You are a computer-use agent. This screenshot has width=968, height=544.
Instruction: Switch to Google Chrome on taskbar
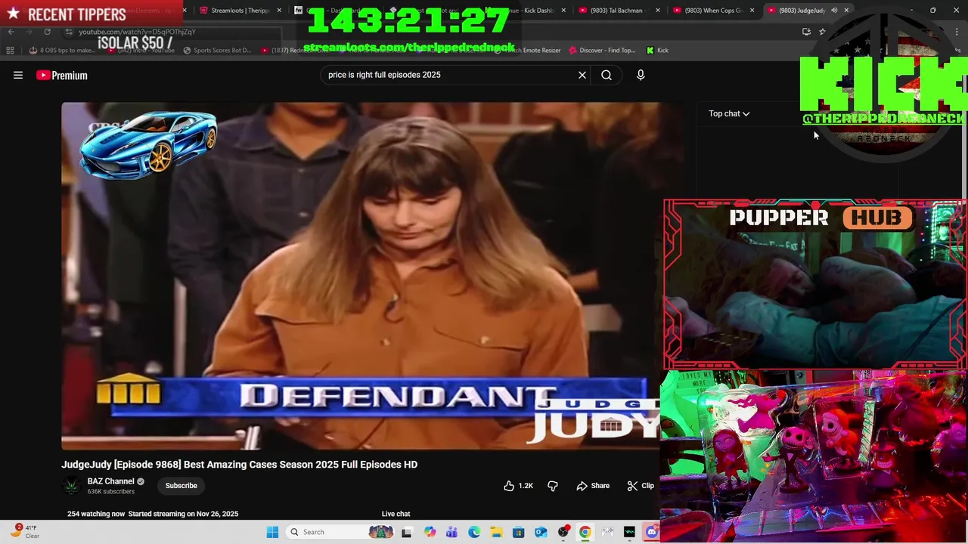pos(585,532)
